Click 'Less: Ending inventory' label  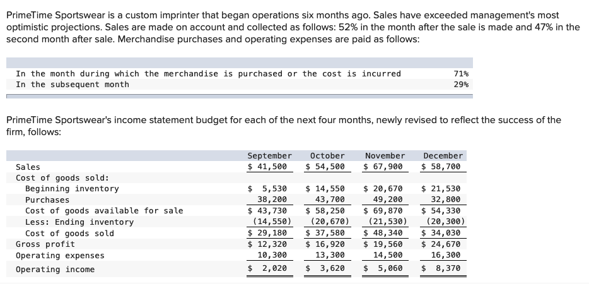point(79,222)
